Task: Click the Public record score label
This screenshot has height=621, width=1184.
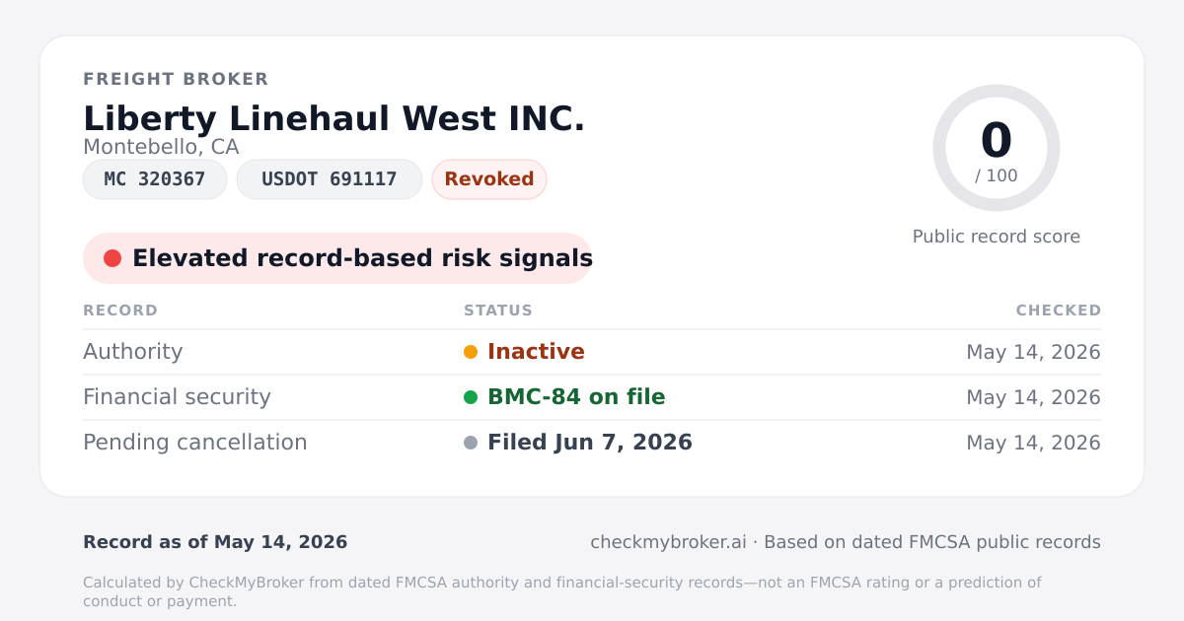Action: tap(997, 237)
